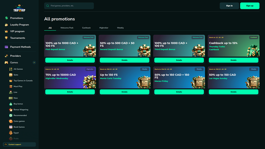
Task: Click the Up to 150 FS banner
Action: point(125,77)
